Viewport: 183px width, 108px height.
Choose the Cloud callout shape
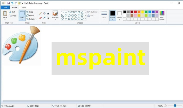click(82, 19)
